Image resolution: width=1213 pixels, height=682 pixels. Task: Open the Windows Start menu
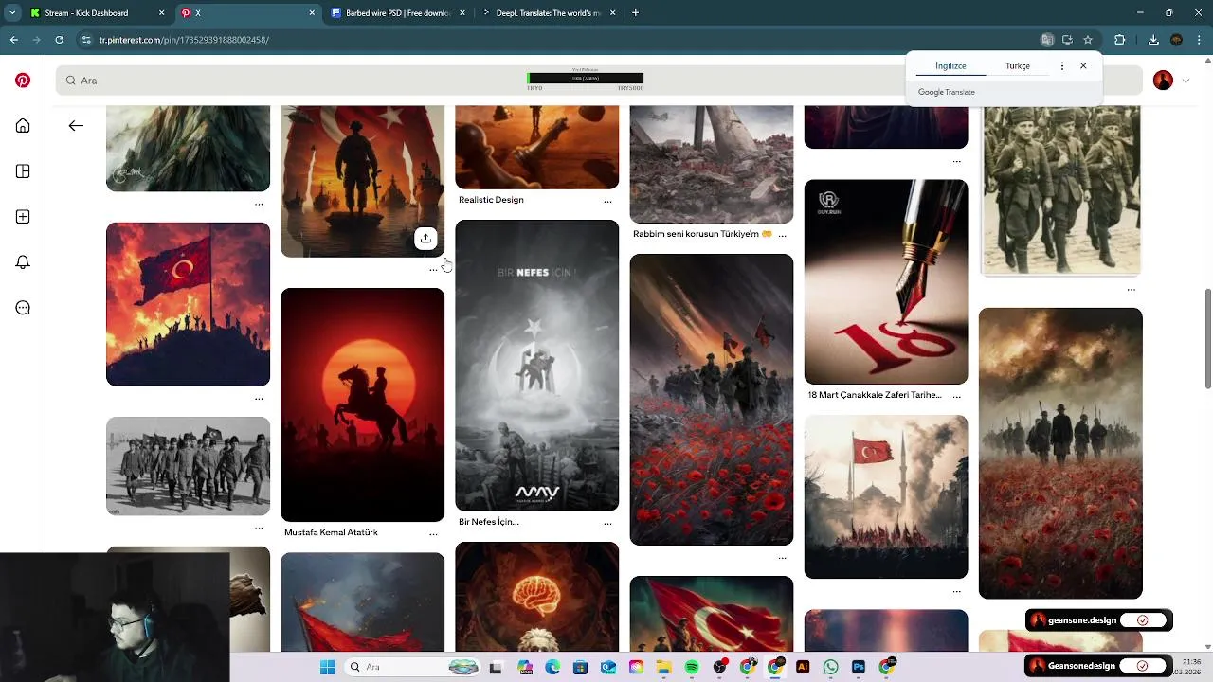click(327, 667)
